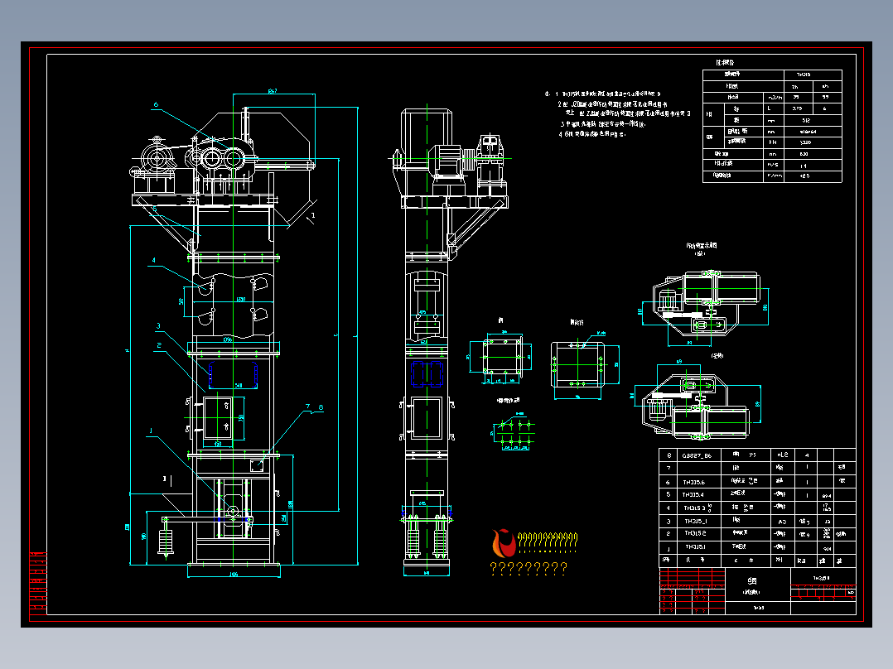Click the inspection door in the side view
Viewport: 893px width, 669px height.
(x=427, y=418)
